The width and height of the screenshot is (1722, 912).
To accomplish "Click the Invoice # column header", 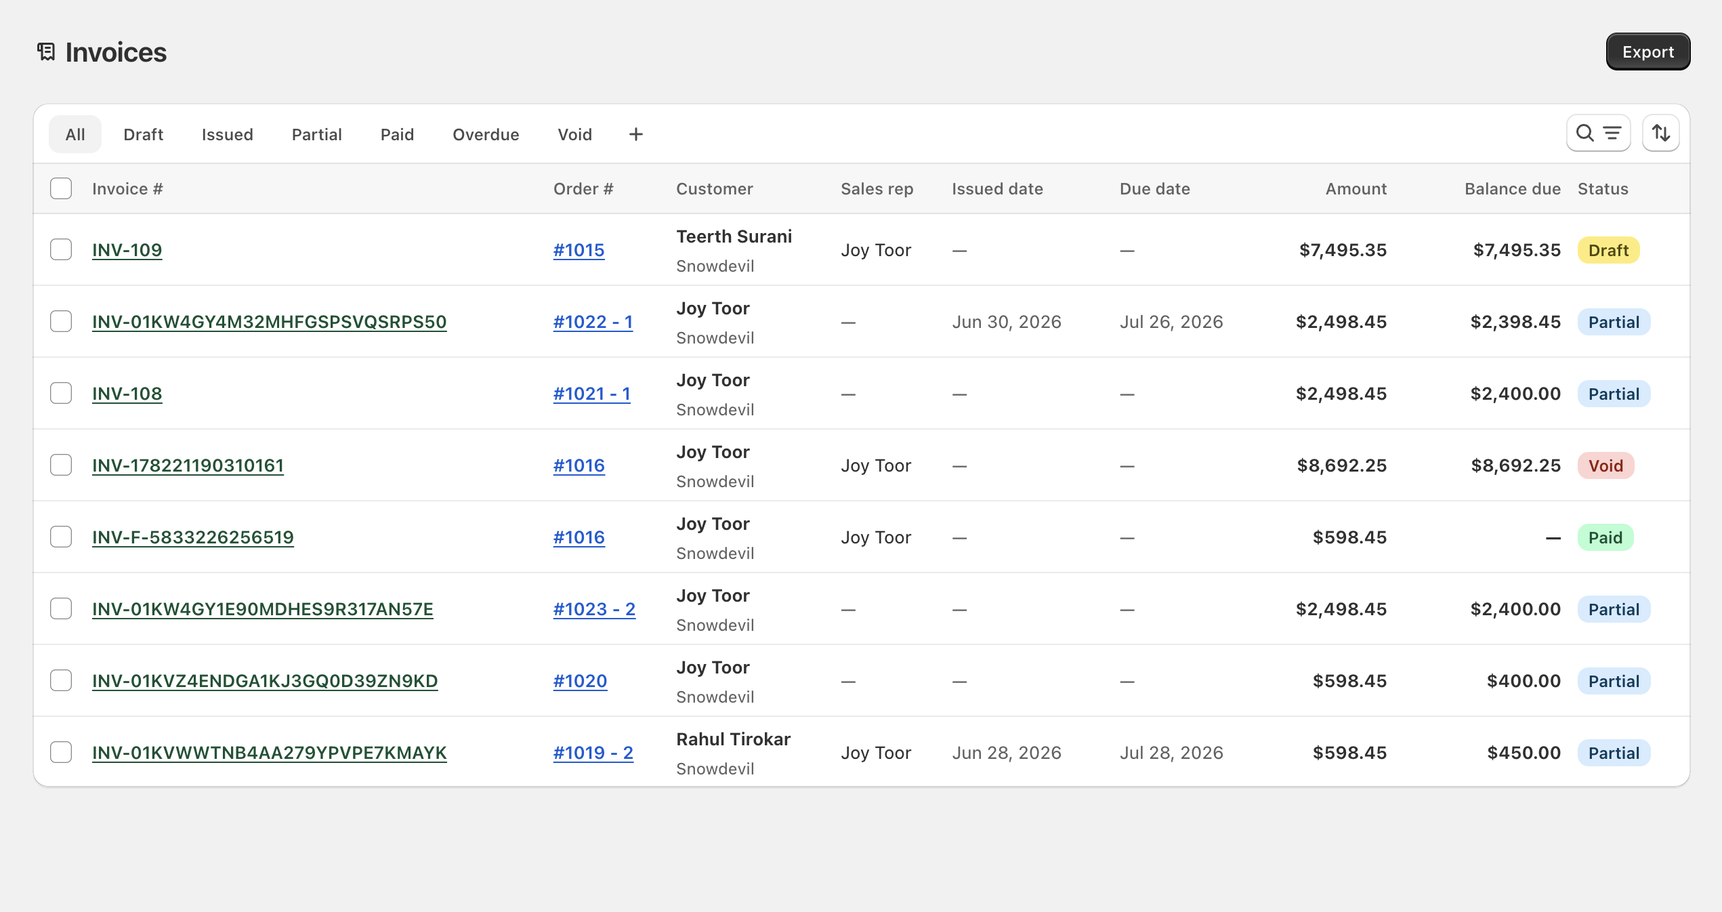I will pos(127,189).
